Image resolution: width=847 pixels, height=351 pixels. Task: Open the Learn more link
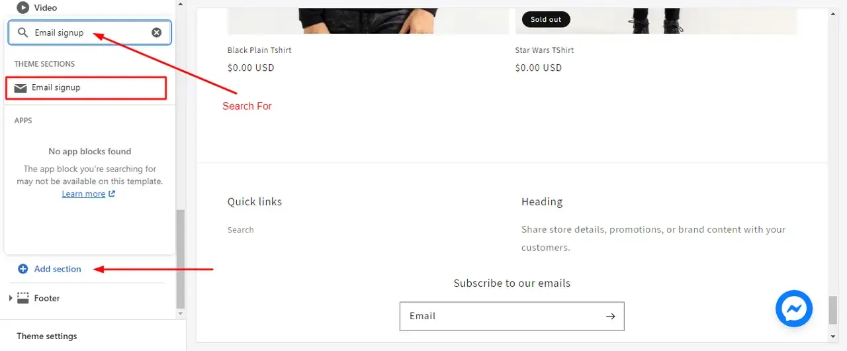coord(83,194)
